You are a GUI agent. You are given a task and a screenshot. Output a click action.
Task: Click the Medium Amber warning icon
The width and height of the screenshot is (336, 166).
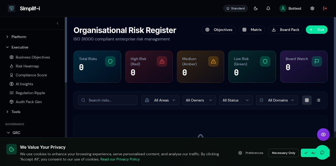pyautogui.click(x=213, y=61)
